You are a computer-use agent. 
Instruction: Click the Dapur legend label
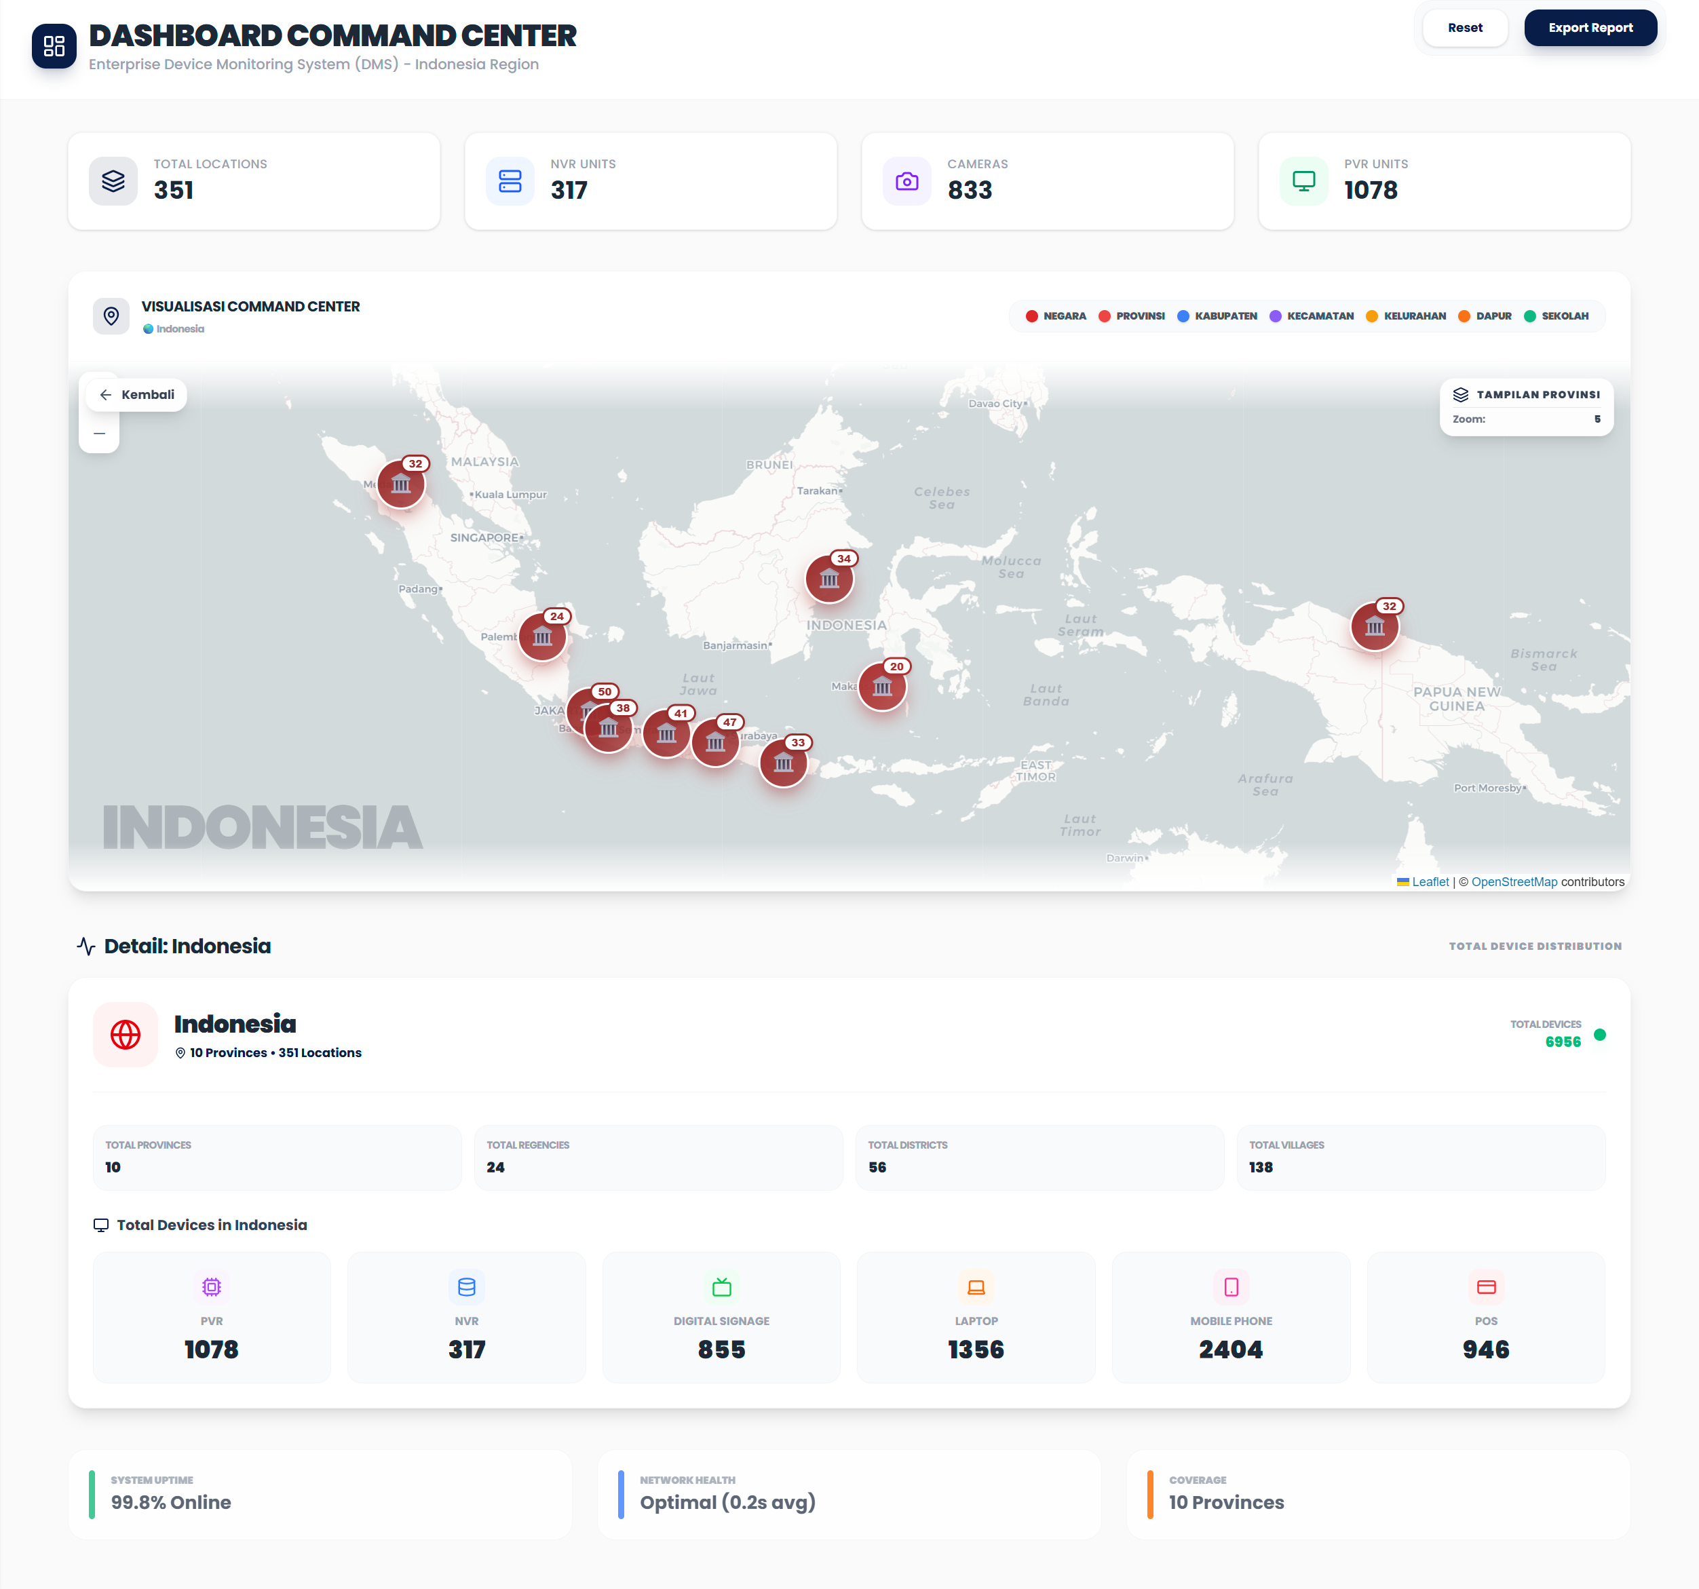(x=1493, y=316)
